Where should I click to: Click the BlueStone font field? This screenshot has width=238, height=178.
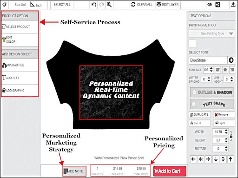click(208, 60)
